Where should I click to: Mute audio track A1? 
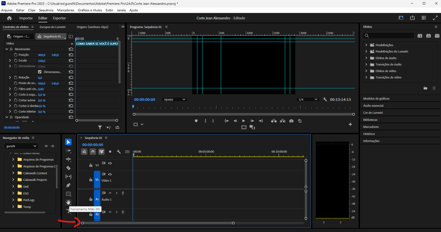[110, 193]
